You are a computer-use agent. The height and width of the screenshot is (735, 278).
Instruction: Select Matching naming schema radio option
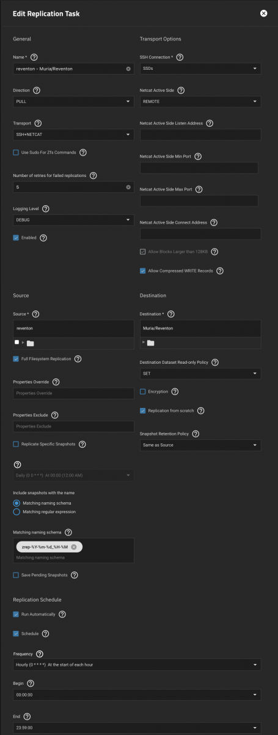[16, 502]
